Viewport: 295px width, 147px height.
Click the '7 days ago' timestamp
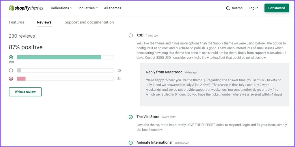(152, 36)
